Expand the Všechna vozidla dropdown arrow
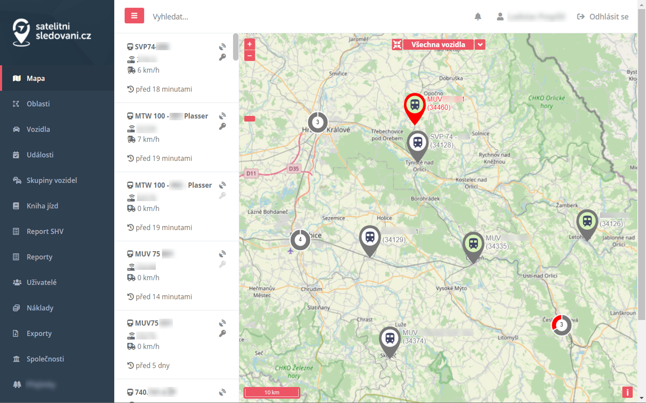This screenshot has width=646, height=403. tap(480, 44)
